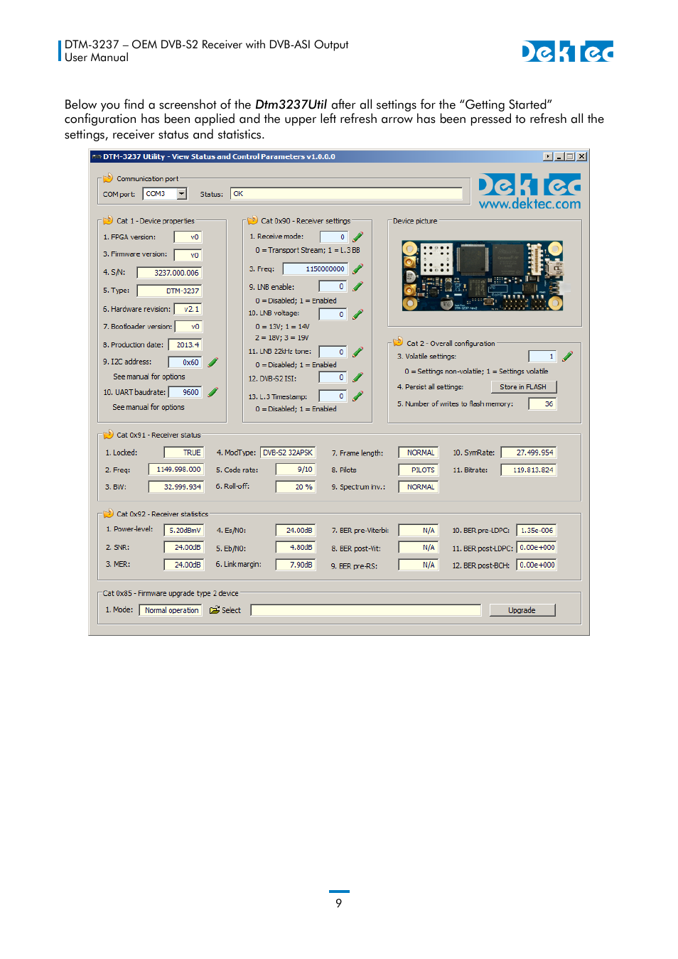
Task: Write Freq setting with pencil icon
Action: coord(357,269)
